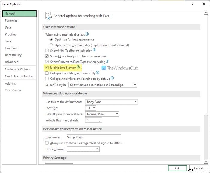Open the Help question mark button

[x=193, y=4]
